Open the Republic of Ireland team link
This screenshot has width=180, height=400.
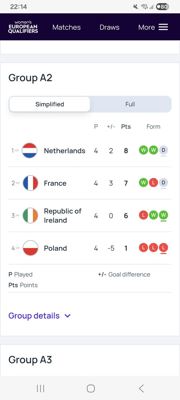63,216
